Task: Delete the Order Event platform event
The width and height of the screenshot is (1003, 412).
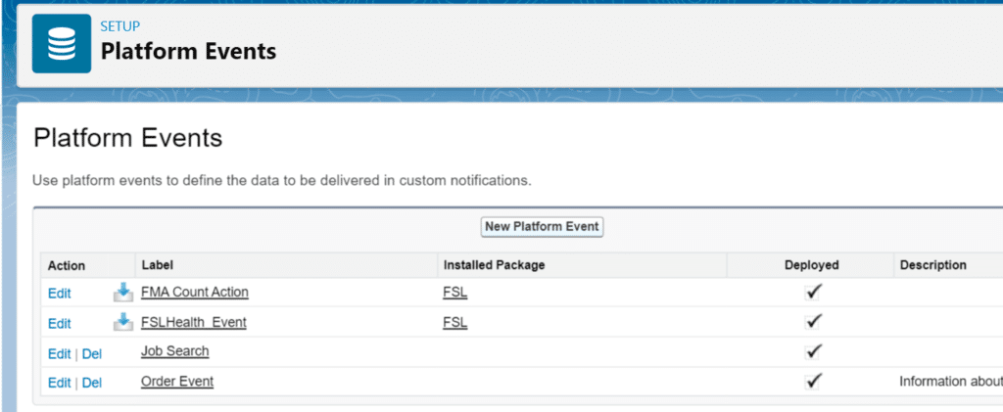Action: pos(92,383)
